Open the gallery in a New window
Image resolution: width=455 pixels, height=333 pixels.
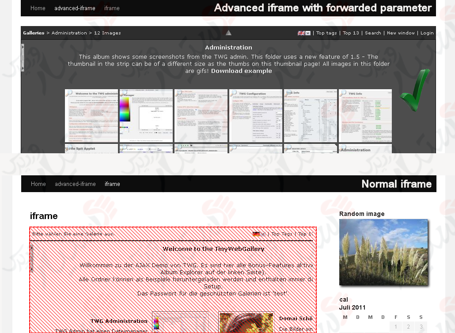pyautogui.click(x=400, y=33)
